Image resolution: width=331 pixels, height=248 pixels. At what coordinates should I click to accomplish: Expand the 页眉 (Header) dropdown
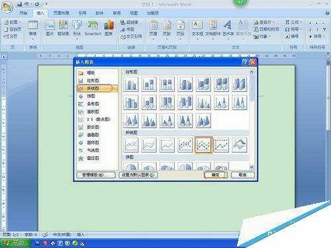154,39
